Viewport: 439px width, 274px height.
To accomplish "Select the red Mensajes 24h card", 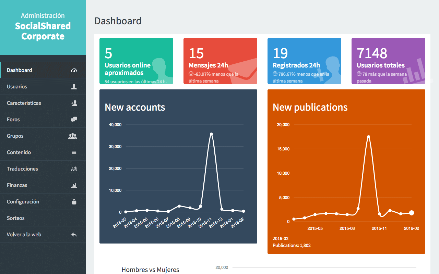I will (x=220, y=61).
